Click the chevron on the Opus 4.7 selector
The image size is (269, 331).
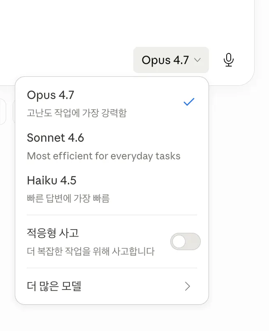click(x=197, y=60)
